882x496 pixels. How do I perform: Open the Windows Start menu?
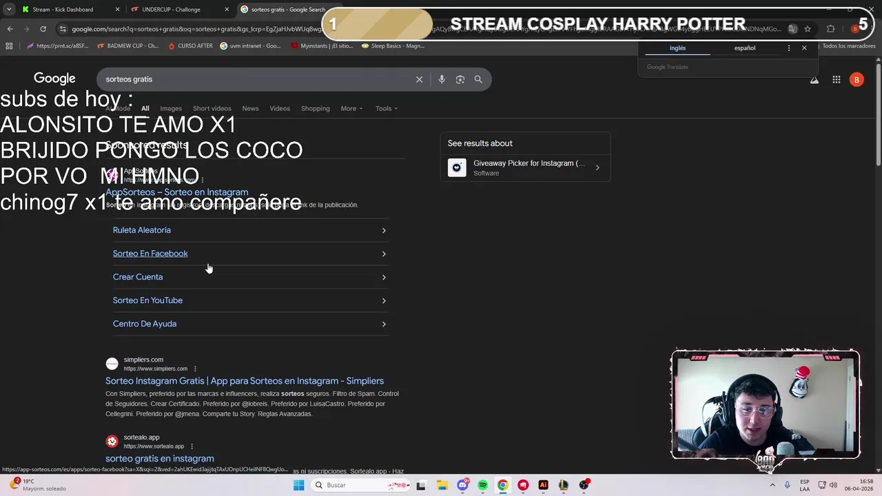[298, 485]
